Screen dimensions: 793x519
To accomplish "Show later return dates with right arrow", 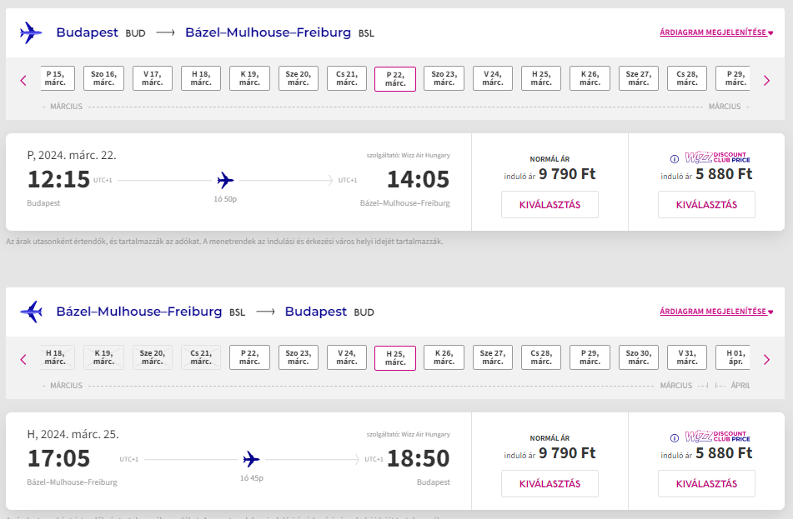I will (766, 359).
